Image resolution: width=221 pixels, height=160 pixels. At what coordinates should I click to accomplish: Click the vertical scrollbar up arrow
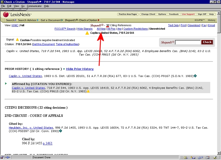point(219,13)
